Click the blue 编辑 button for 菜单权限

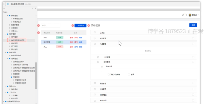(193, 25)
